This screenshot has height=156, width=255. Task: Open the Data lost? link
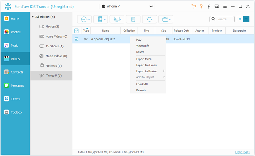(242, 152)
